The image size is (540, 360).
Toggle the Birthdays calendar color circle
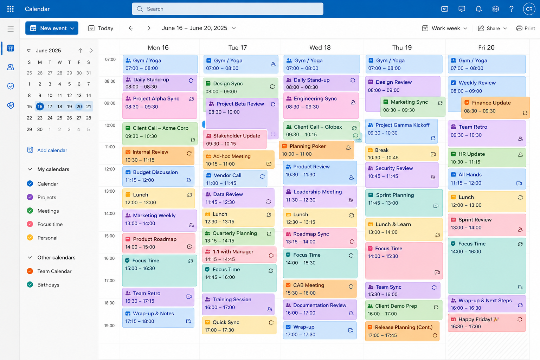coord(30,285)
